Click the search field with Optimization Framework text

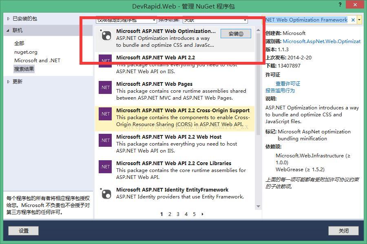tap(306, 20)
